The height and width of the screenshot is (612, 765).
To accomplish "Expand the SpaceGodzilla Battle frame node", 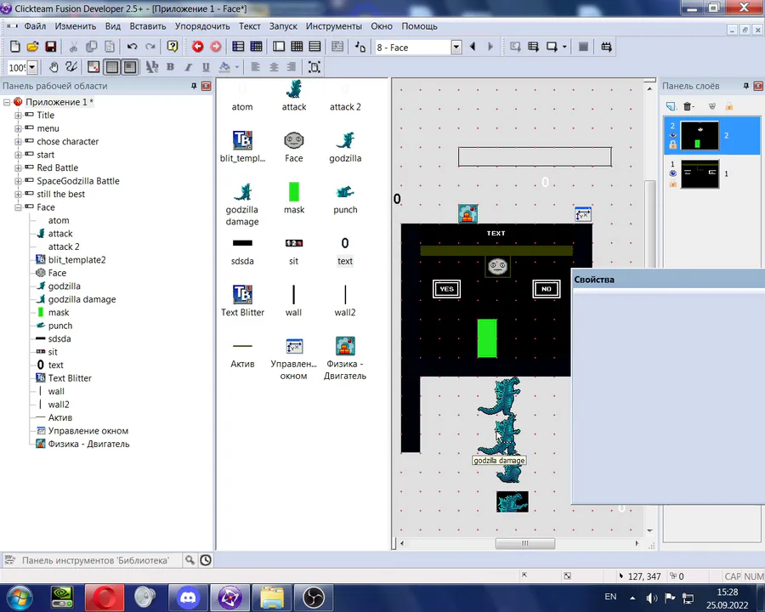I will tap(18, 181).
